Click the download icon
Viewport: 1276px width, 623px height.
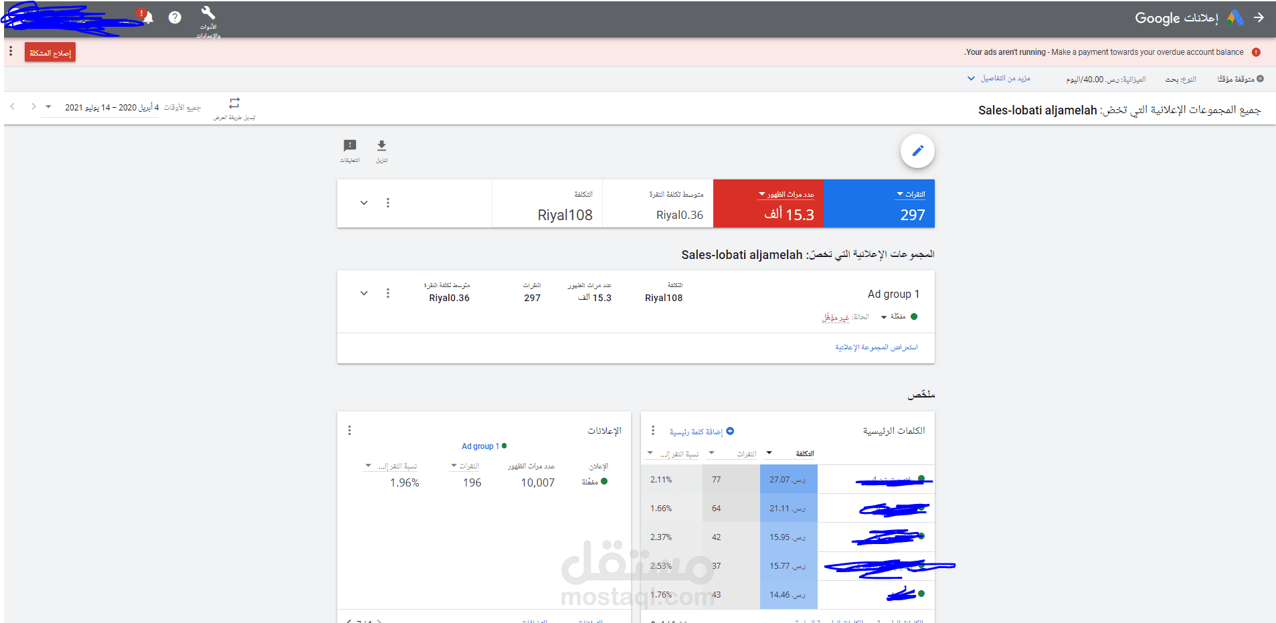pos(381,145)
